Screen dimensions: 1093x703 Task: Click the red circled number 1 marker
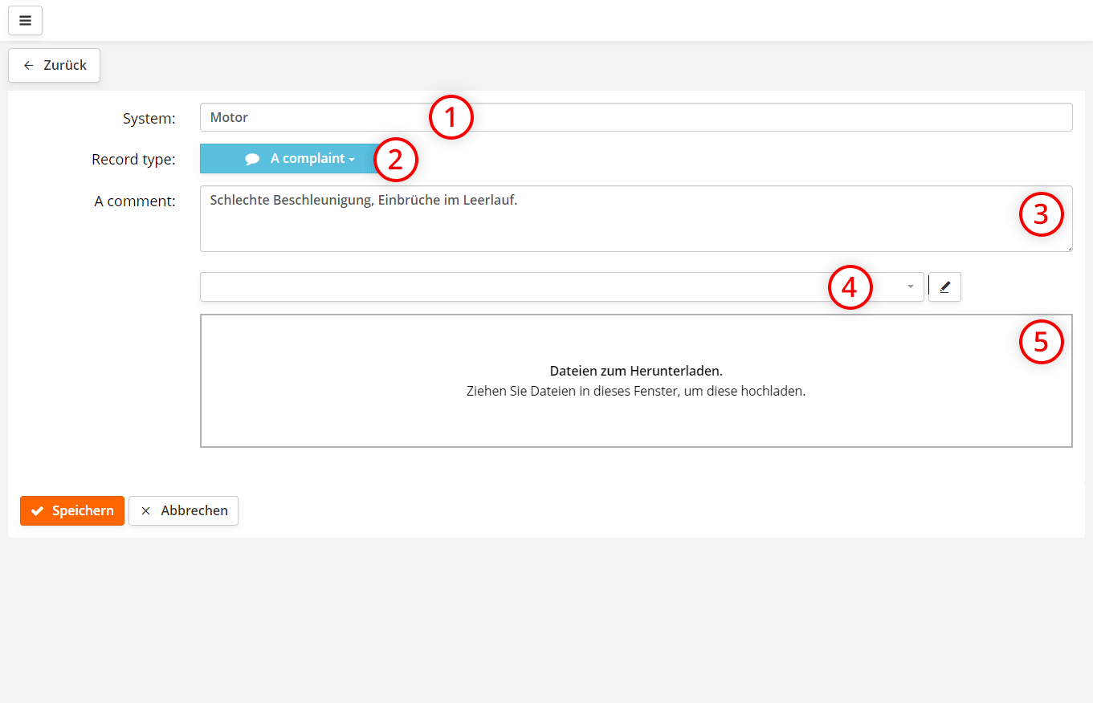point(451,117)
